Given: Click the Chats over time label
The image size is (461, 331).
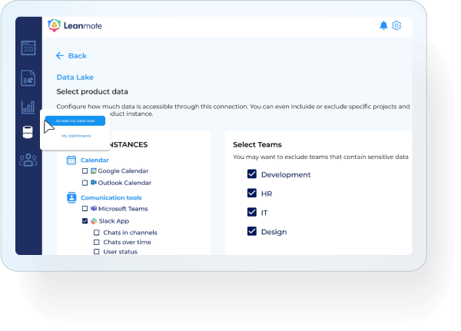Looking at the screenshot, I should [x=127, y=242].
